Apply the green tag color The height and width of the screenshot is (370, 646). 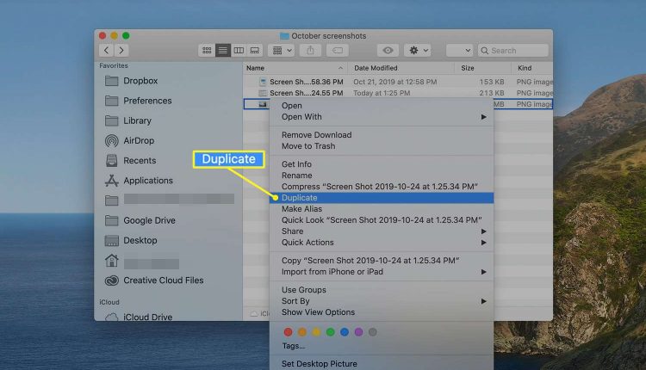[x=331, y=332]
